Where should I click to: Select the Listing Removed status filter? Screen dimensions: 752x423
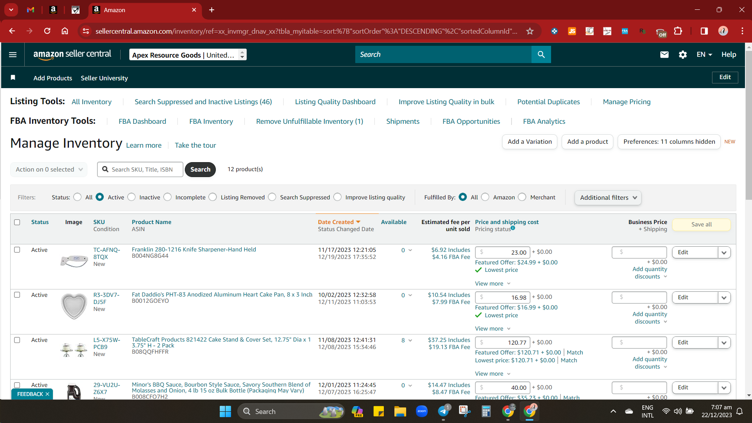(x=213, y=197)
